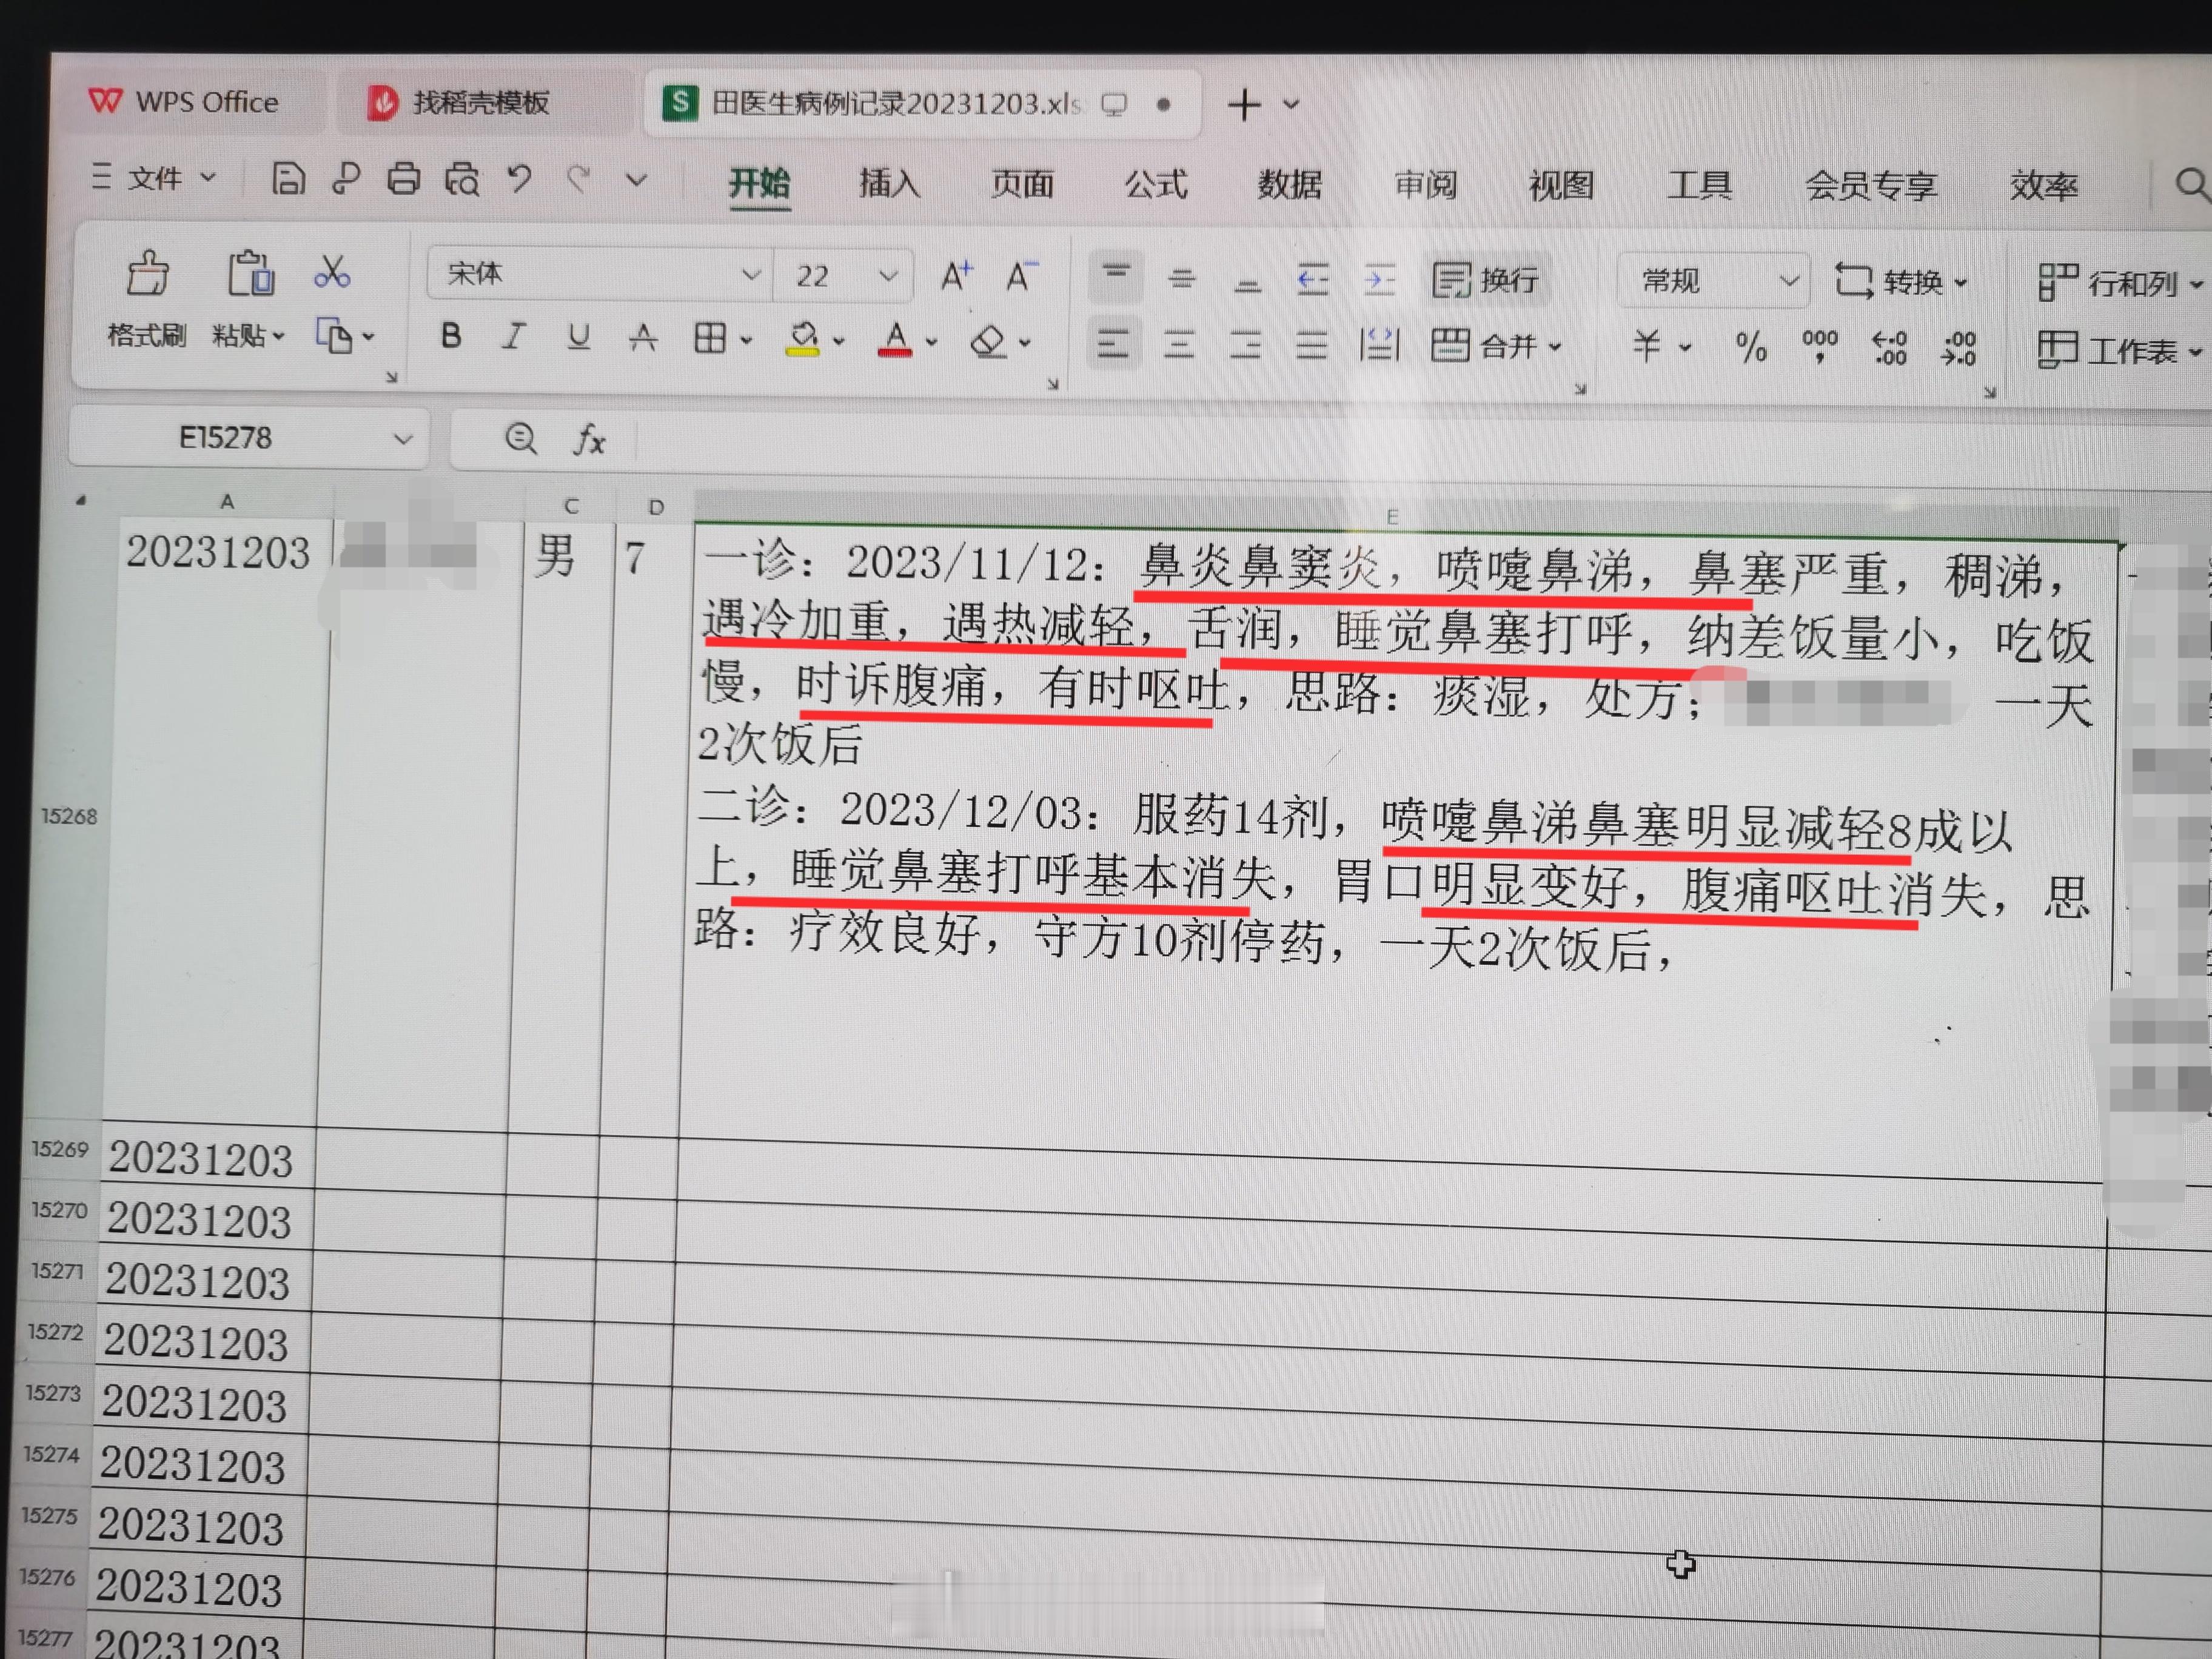This screenshot has height=1659, width=2212.
Task: Open the Print Preview icon
Action: (462, 180)
